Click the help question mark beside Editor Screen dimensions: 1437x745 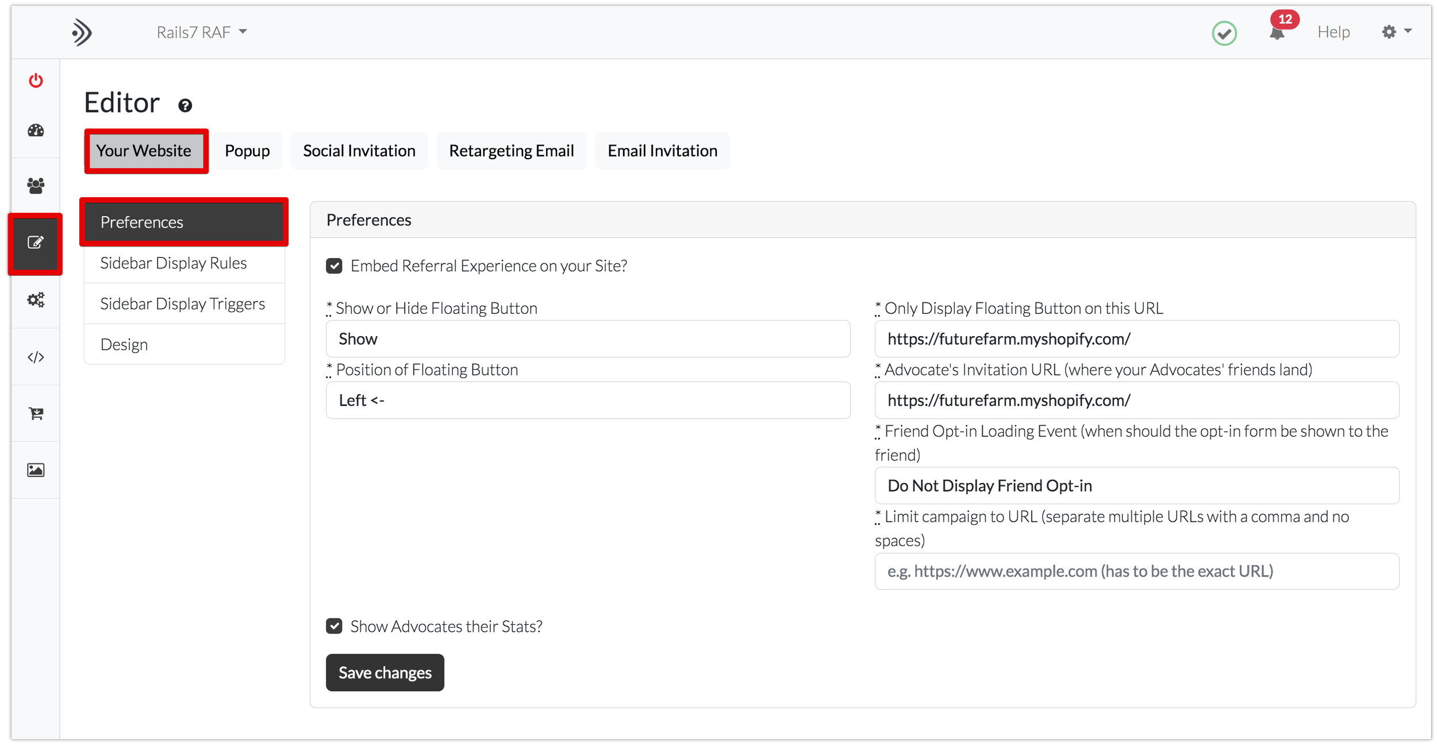(x=185, y=106)
